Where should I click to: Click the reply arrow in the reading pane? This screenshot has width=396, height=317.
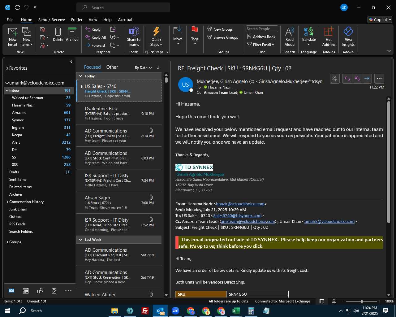(347, 79)
